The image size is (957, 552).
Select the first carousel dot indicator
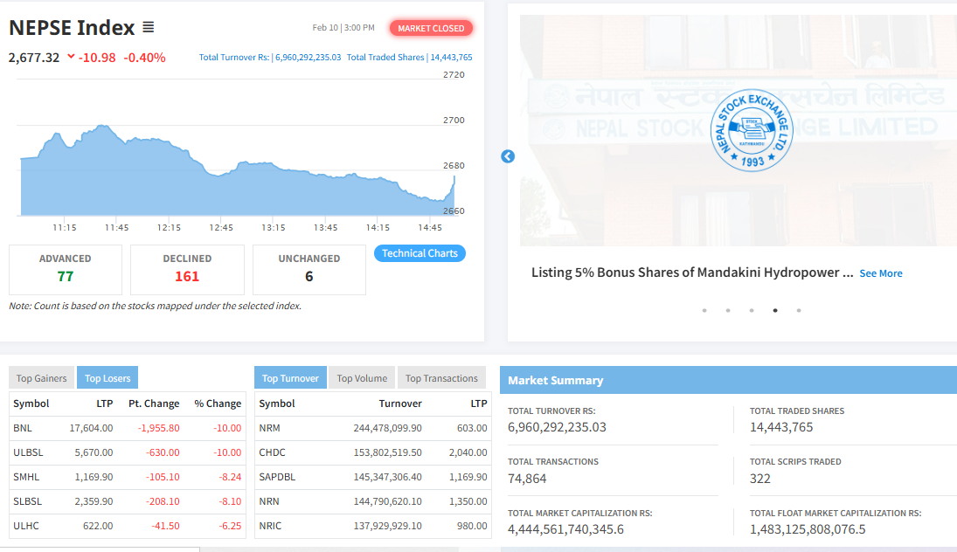[x=704, y=310]
